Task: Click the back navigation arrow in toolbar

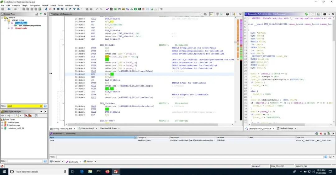Action: coord(9,9)
